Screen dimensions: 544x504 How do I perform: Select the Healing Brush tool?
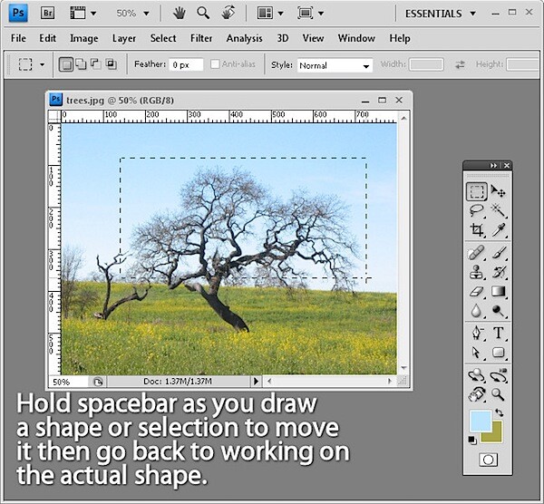[x=476, y=253]
